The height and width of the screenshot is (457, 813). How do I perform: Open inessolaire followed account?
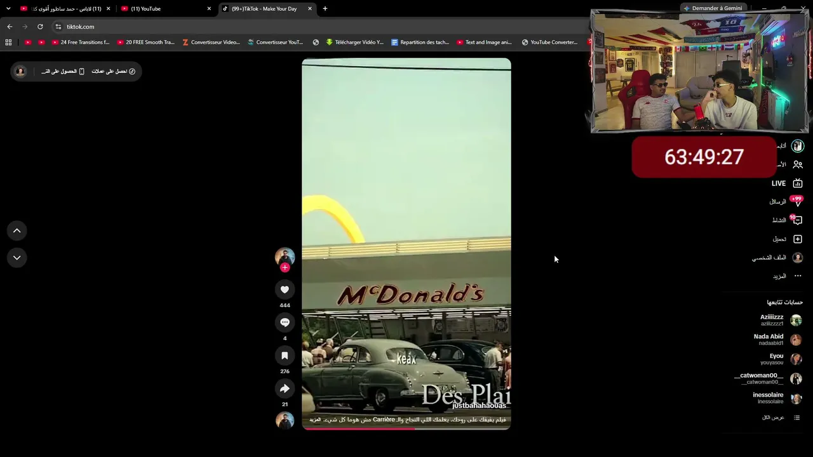(777, 398)
